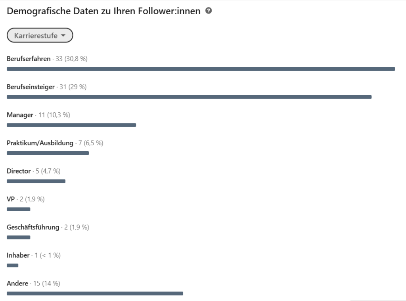The image size is (406, 301).
Task: Open the demographics help tooltip icon
Action: coord(208,11)
